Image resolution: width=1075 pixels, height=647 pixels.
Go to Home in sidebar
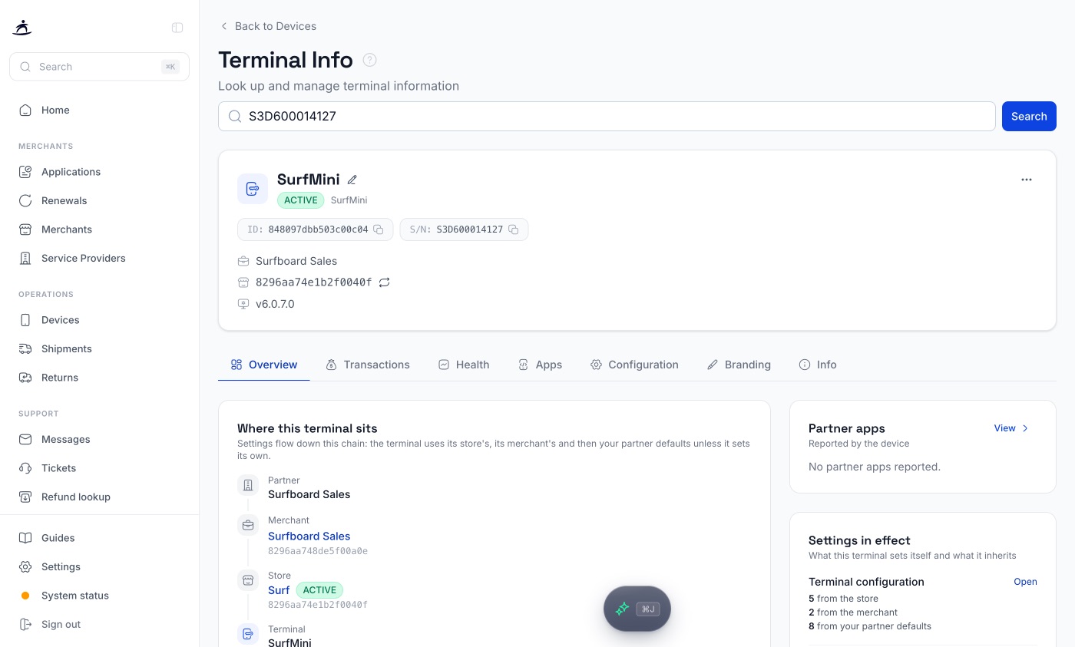pos(99,110)
